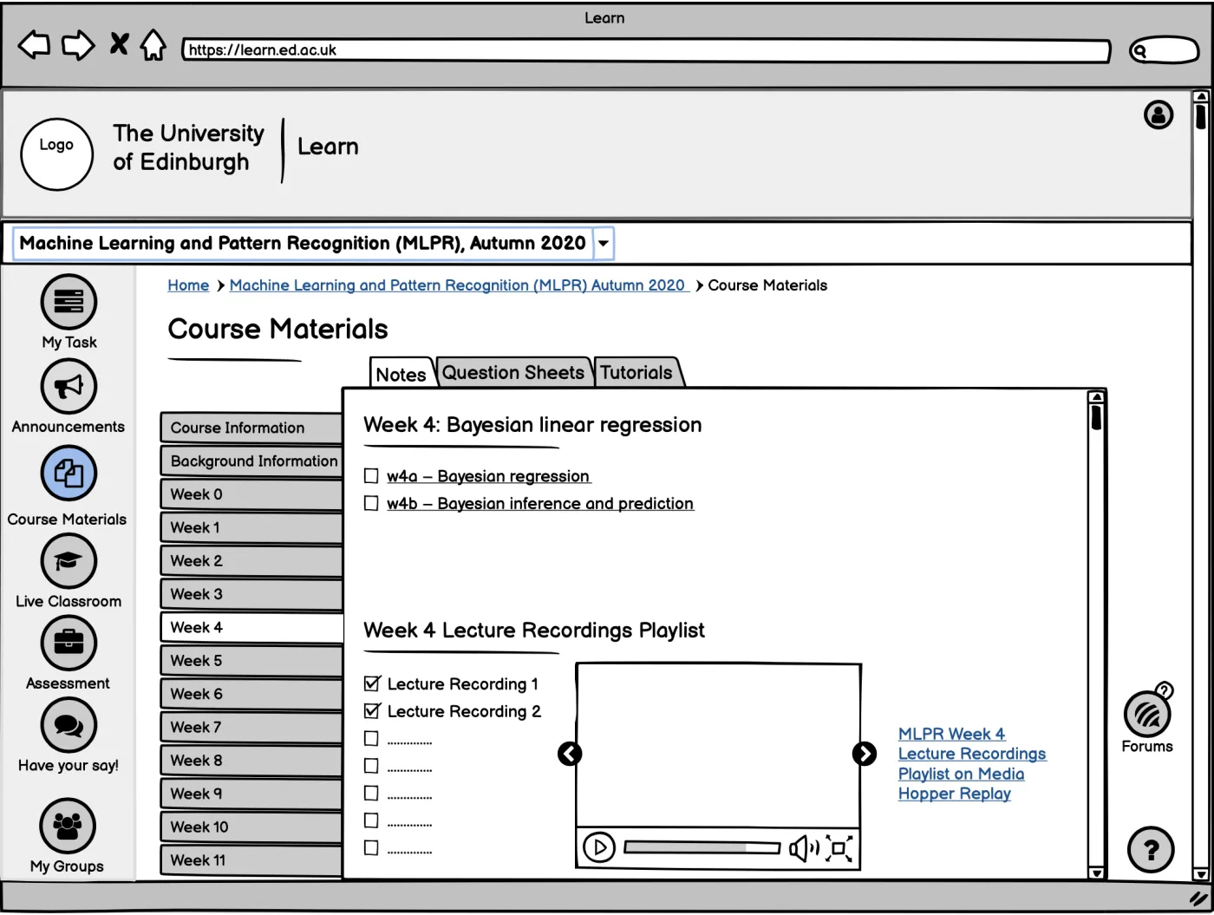Select Week 0 in the side menu
The width and height of the screenshot is (1214, 915).
pyautogui.click(x=251, y=494)
